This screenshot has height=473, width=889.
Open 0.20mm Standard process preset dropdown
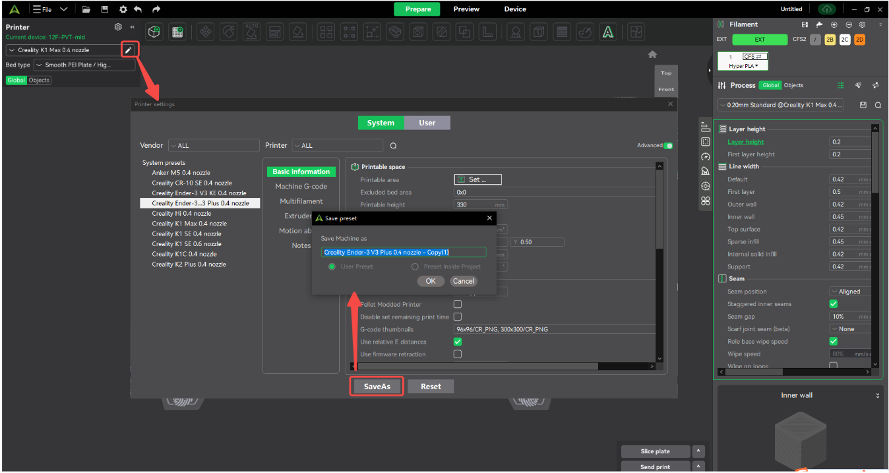pyautogui.click(x=780, y=105)
